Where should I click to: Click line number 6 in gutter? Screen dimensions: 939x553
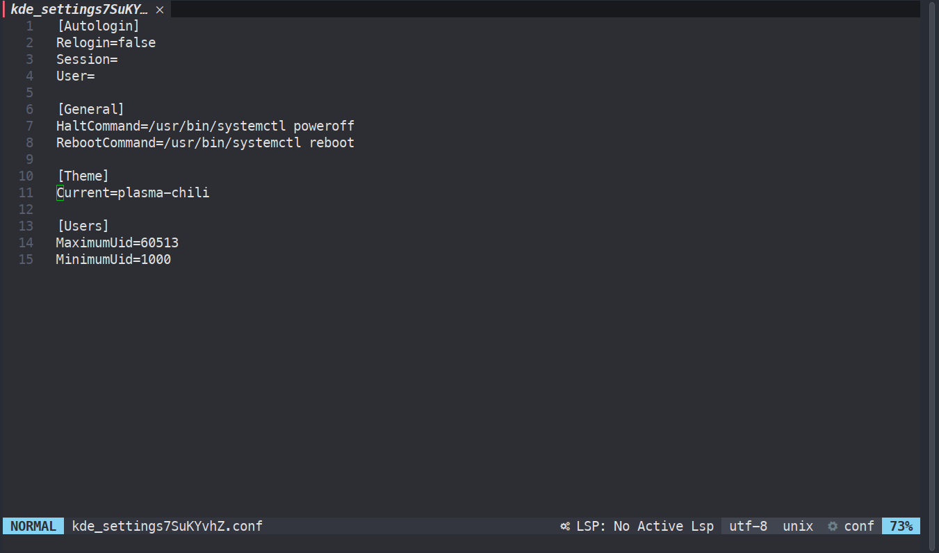[x=29, y=109]
